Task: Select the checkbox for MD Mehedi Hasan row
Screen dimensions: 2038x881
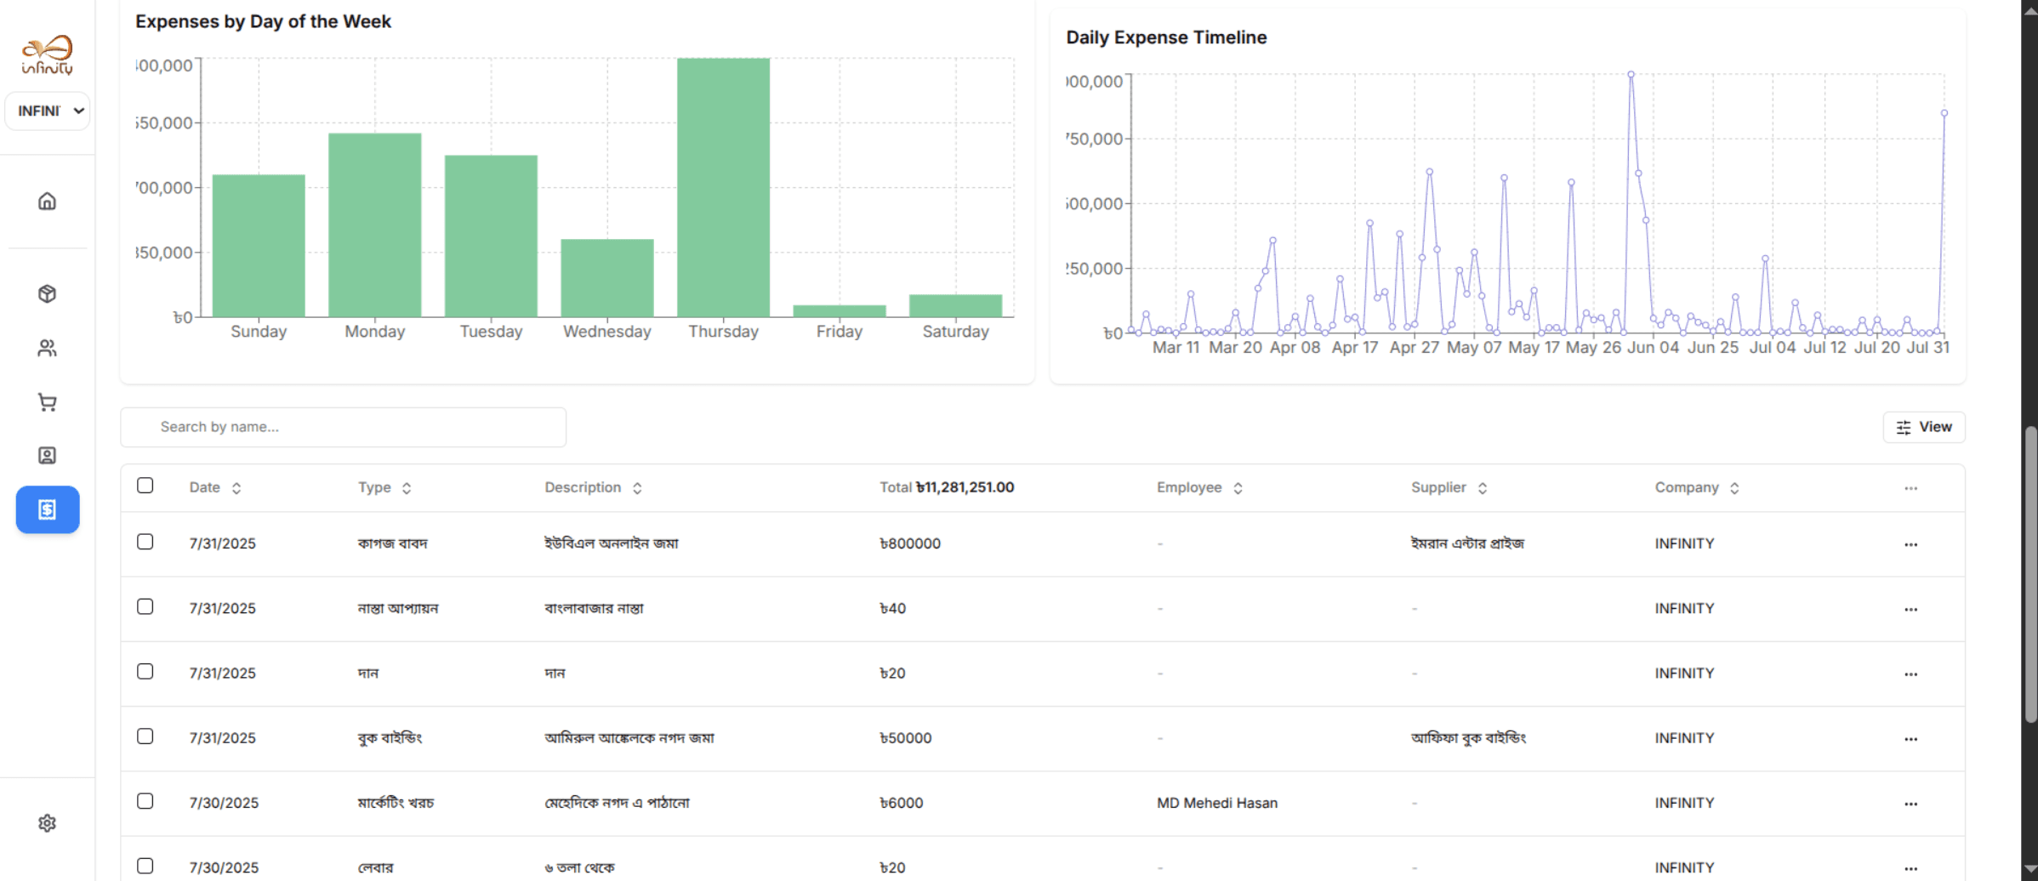Action: coord(145,802)
